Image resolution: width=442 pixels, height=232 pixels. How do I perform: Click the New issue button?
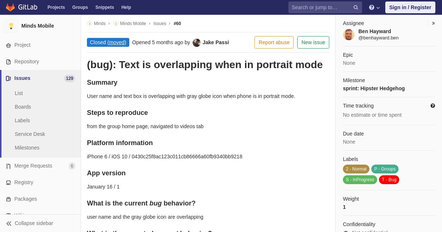pos(313,42)
